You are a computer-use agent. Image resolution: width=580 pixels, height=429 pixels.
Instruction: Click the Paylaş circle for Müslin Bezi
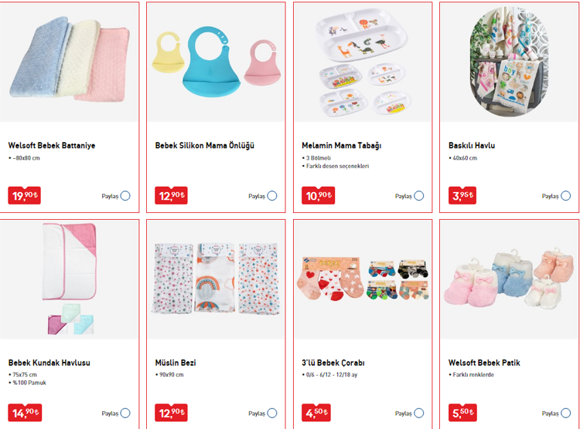(272, 413)
